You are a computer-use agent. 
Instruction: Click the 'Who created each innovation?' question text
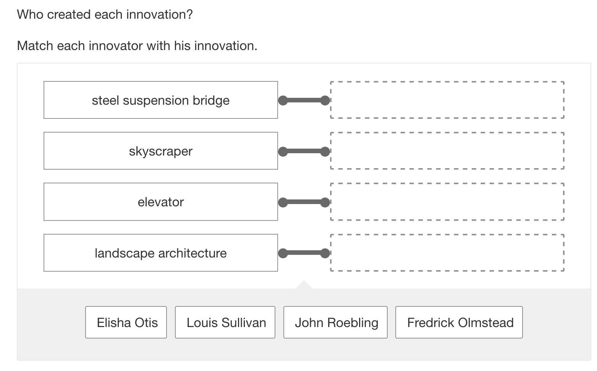tap(105, 15)
